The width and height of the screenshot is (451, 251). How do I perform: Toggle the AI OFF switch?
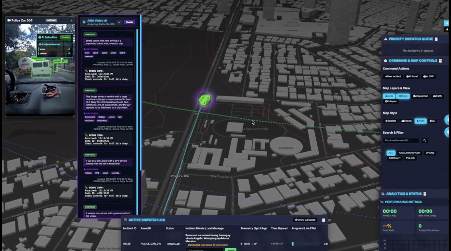pyautogui.click(x=428, y=77)
